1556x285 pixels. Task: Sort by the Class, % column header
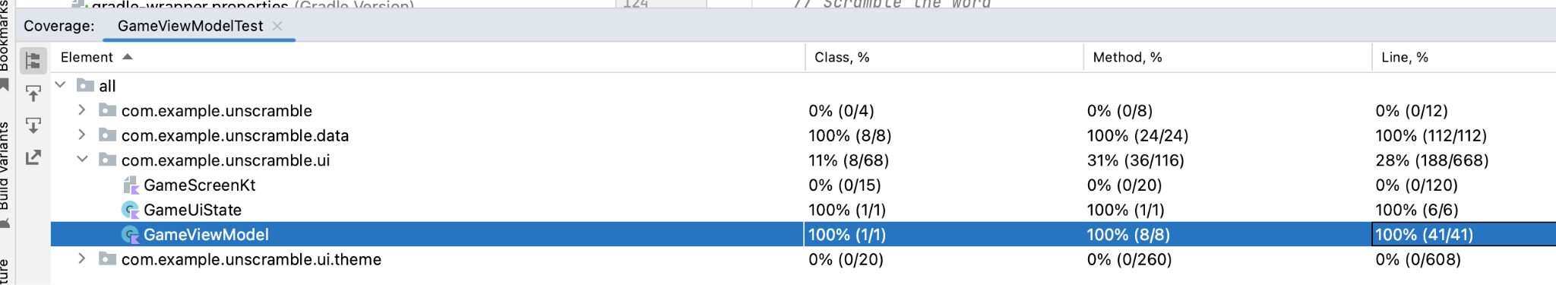point(842,57)
